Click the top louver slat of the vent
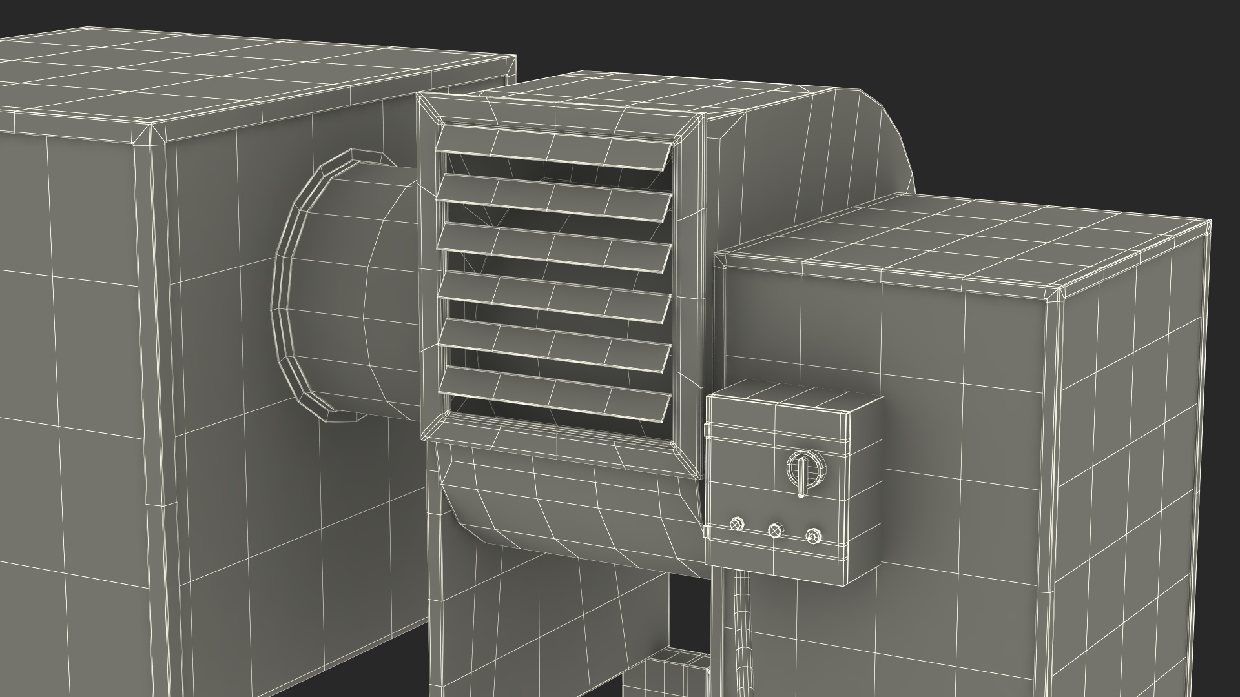 click(553, 148)
